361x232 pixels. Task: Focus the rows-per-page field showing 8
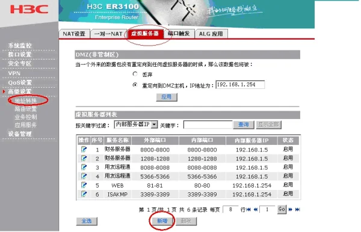click(x=230, y=210)
